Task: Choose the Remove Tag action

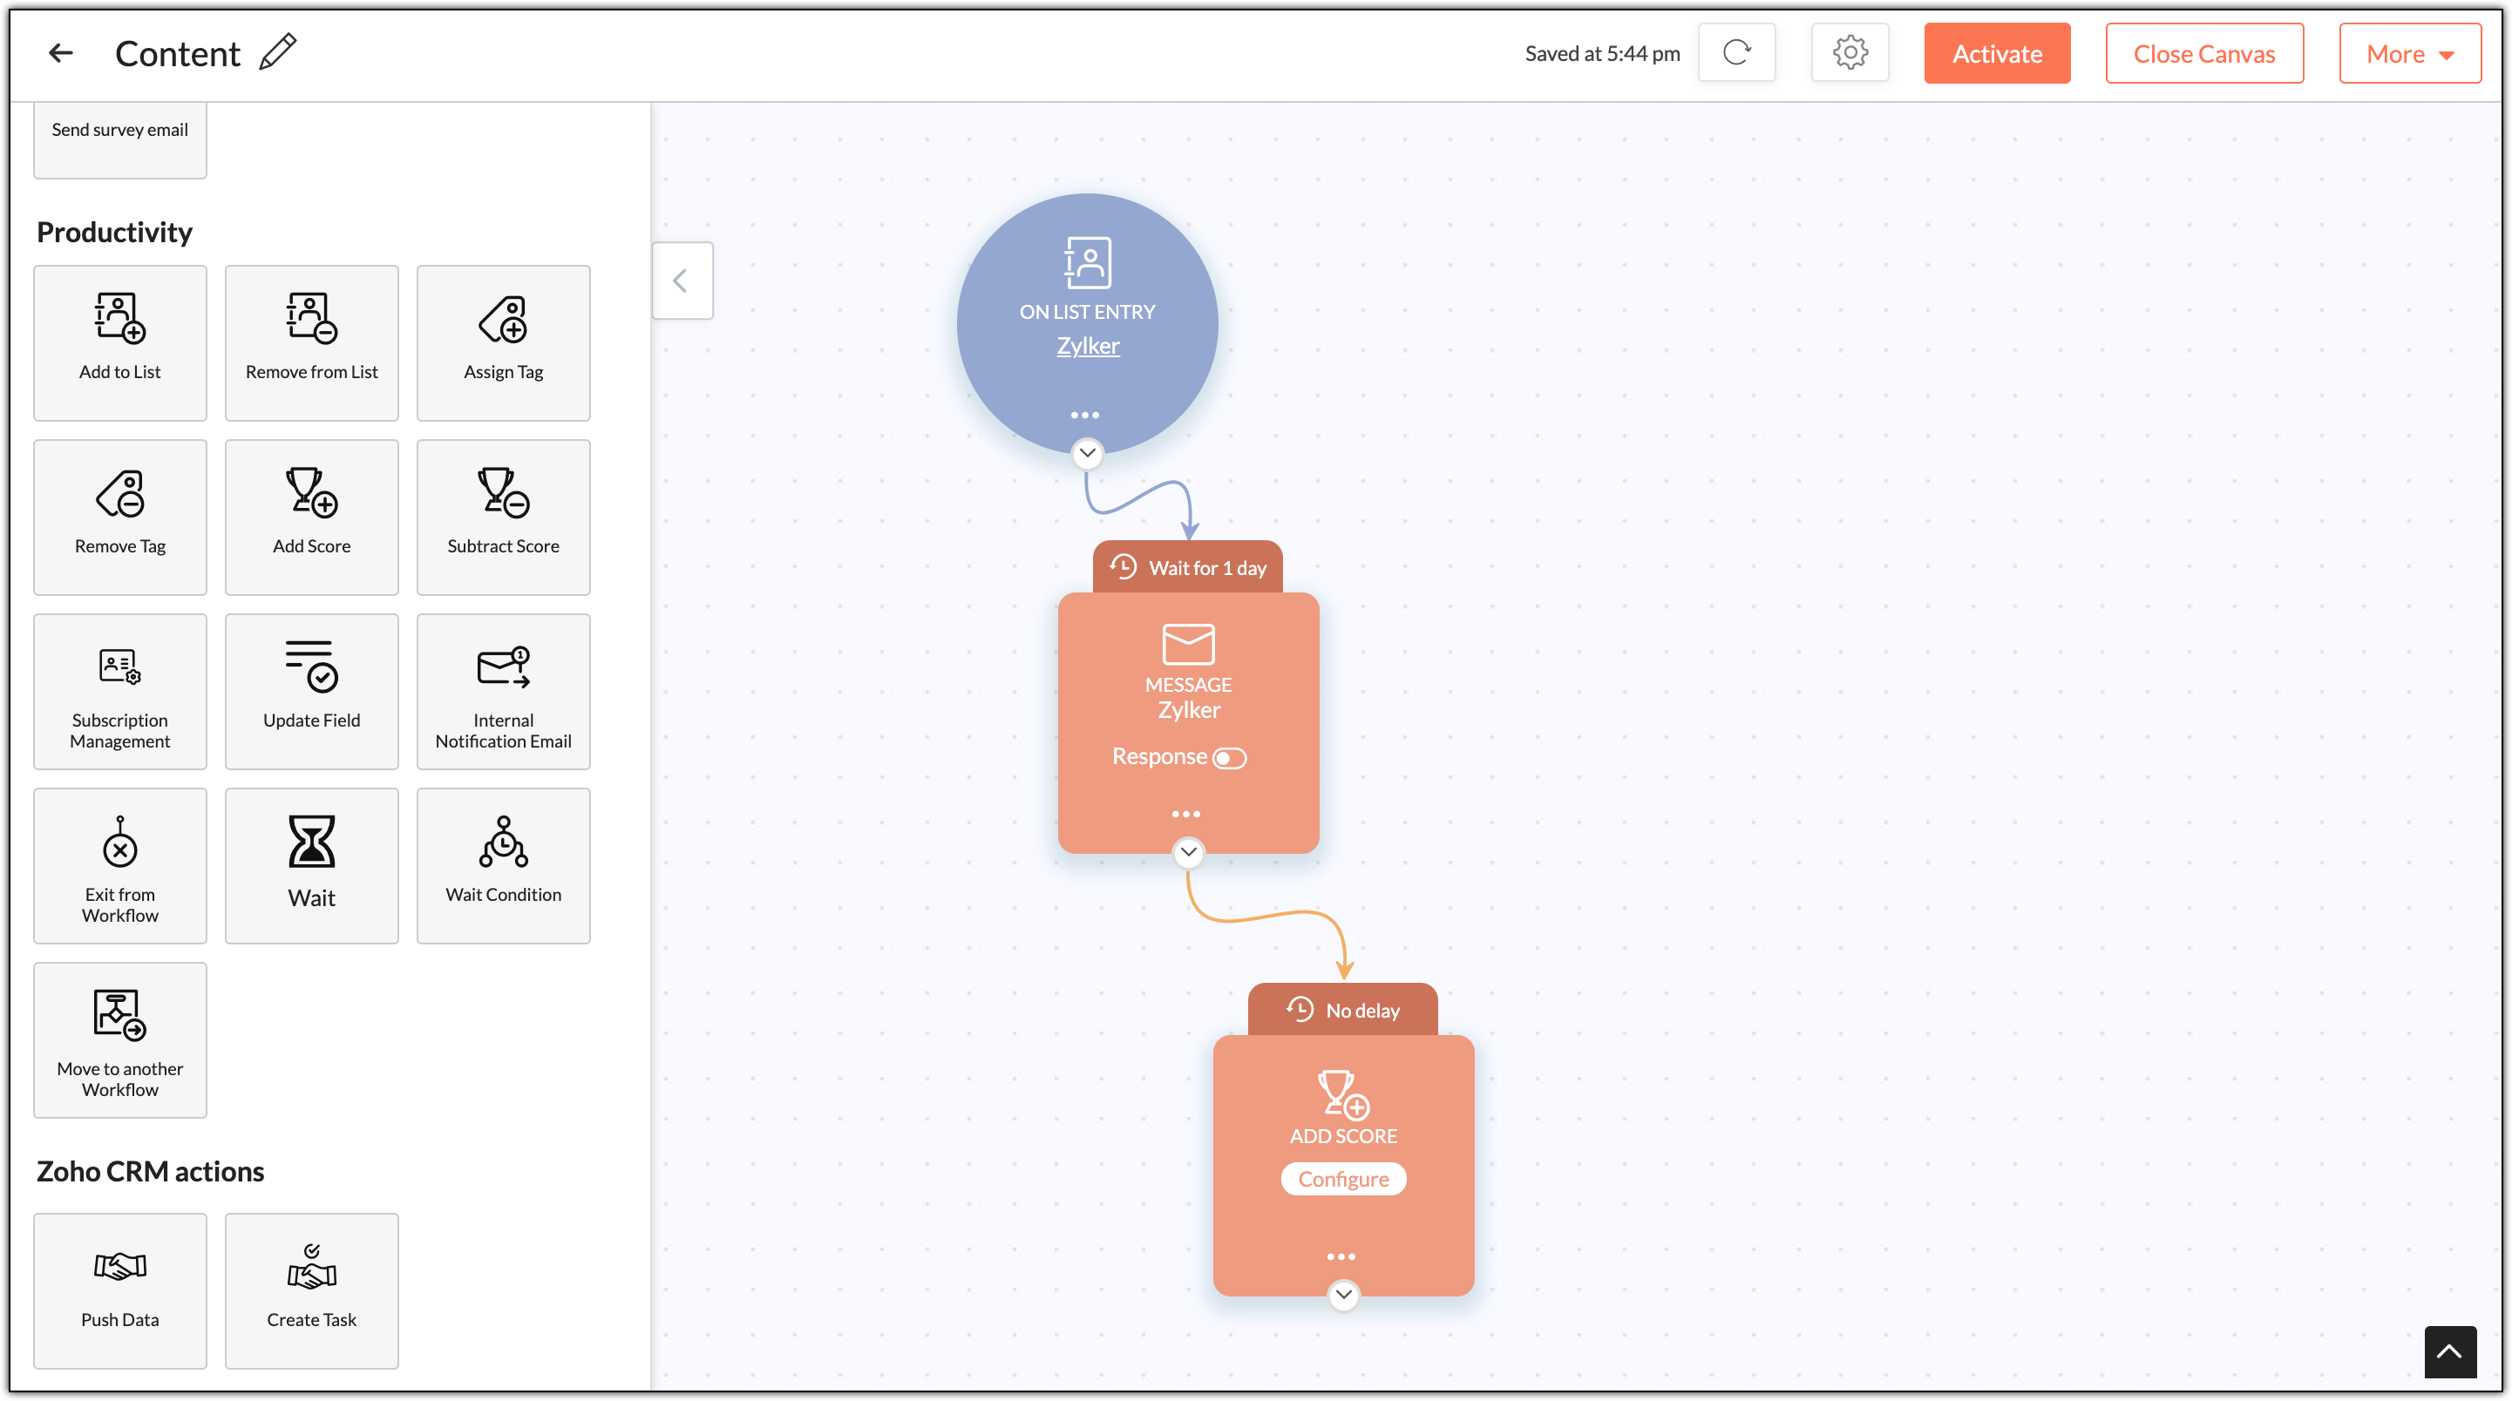Action: click(x=120, y=518)
